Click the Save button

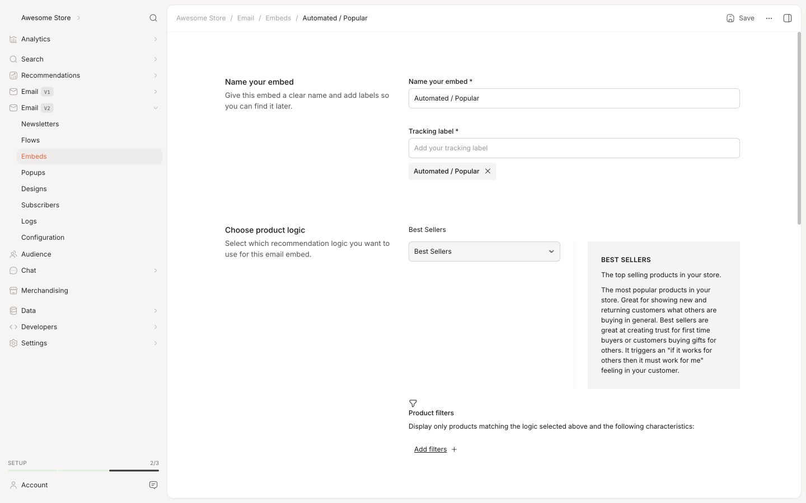[740, 18]
